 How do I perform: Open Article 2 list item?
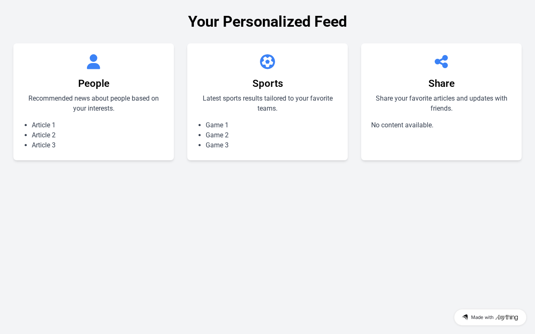43,135
